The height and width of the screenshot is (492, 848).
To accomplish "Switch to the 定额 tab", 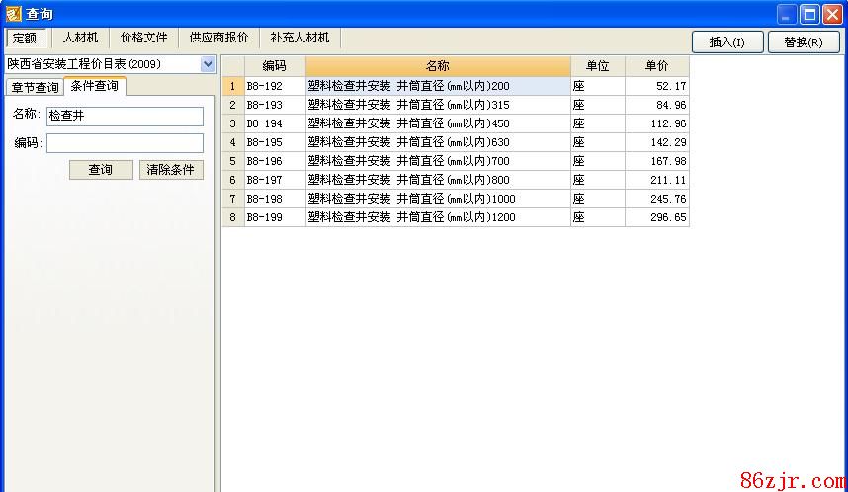I will (25, 38).
